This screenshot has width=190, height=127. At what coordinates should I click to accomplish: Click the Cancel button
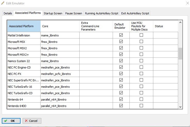(x=32, y=121)
